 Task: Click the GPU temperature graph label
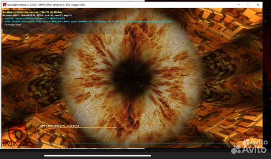coord(59,126)
